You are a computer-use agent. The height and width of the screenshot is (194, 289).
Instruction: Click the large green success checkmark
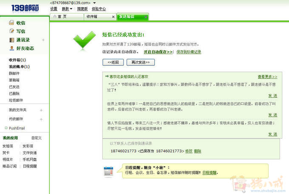point(85,40)
